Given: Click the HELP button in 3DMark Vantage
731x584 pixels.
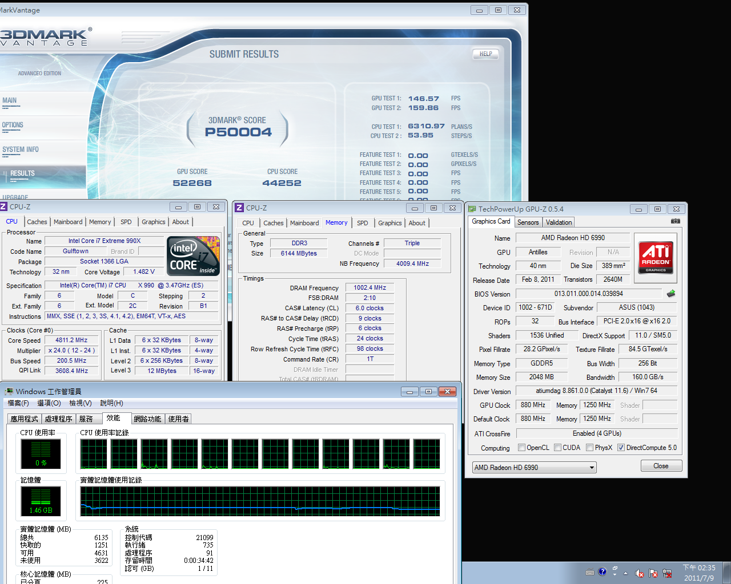Looking at the screenshot, I should pyautogui.click(x=485, y=54).
